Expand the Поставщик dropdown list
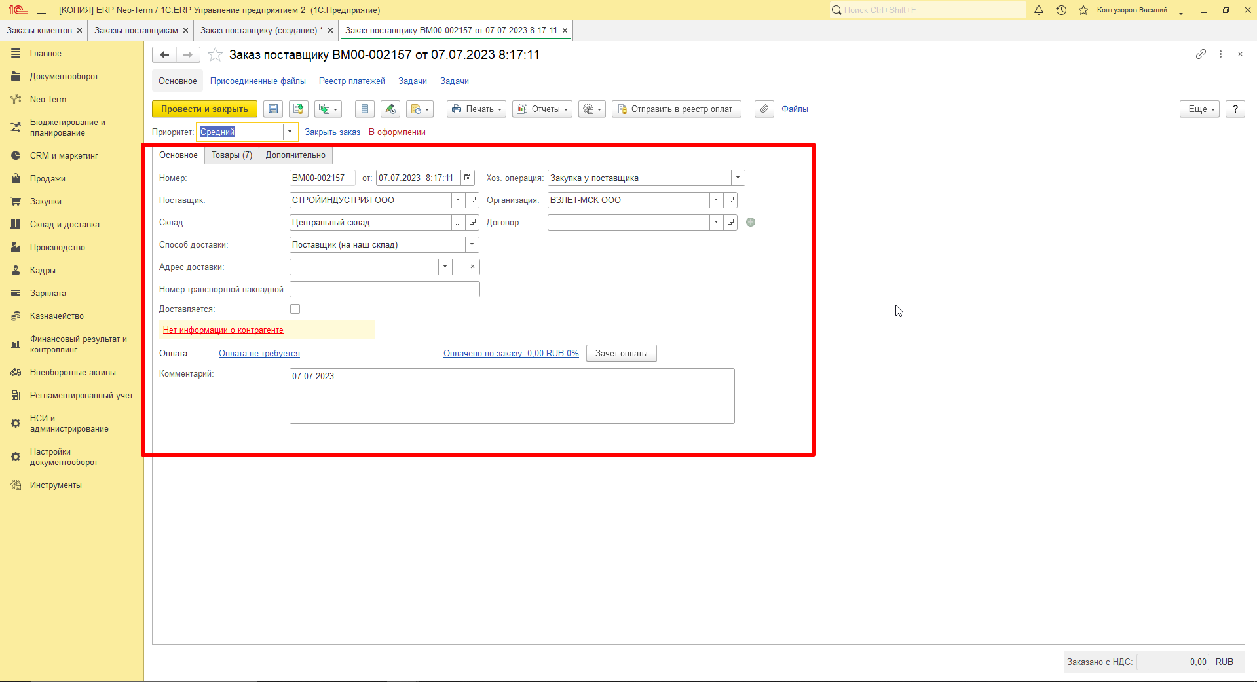Image resolution: width=1257 pixels, height=682 pixels. [459, 200]
